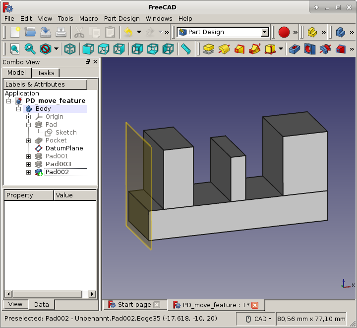Open the Help menu

pyautogui.click(x=185, y=19)
